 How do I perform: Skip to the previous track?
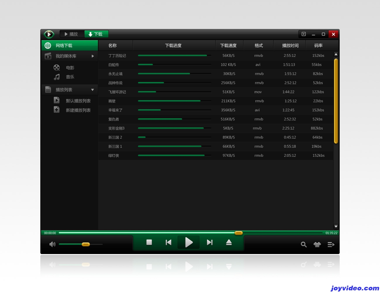[x=168, y=242]
